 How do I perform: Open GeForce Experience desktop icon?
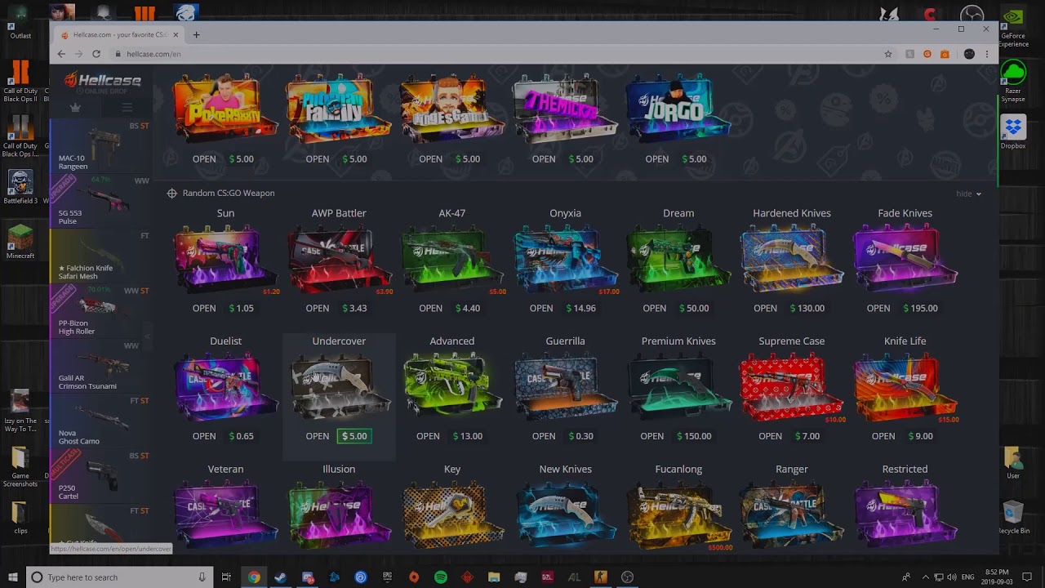[x=1013, y=28]
